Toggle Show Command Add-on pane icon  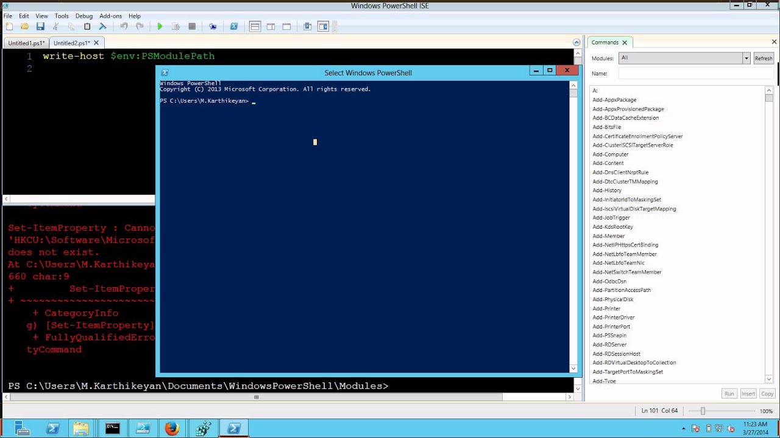click(323, 26)
